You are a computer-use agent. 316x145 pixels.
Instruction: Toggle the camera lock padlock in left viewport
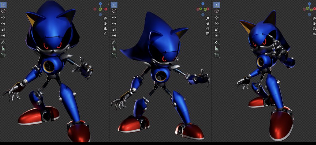[105, 34]
